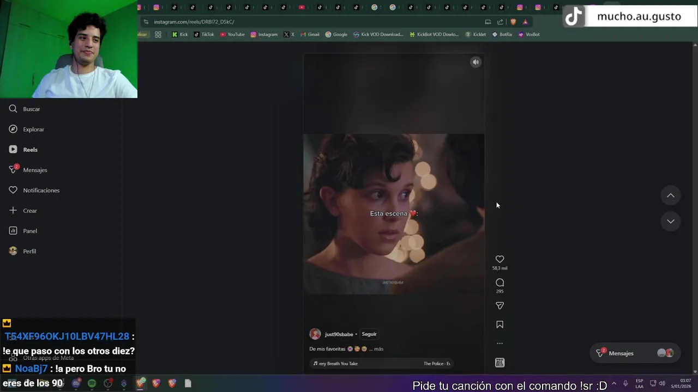The width and height of the screenshot is (698, 392).
Task: Switch to the YouTube browser tab
Action: point(302,7)
